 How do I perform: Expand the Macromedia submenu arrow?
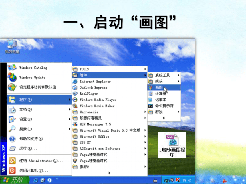pos(145,112)
